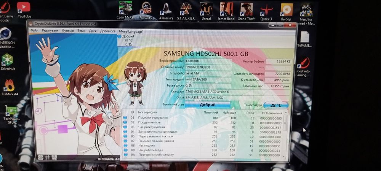Image resolution: width=381 pixels, height=171 pixels.
Task: Open the Файл menu
Action: [x=35, y=31]
